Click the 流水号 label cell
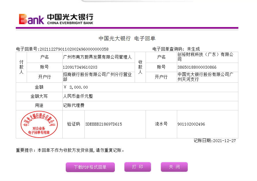The image size is (257, 181). 161,124
